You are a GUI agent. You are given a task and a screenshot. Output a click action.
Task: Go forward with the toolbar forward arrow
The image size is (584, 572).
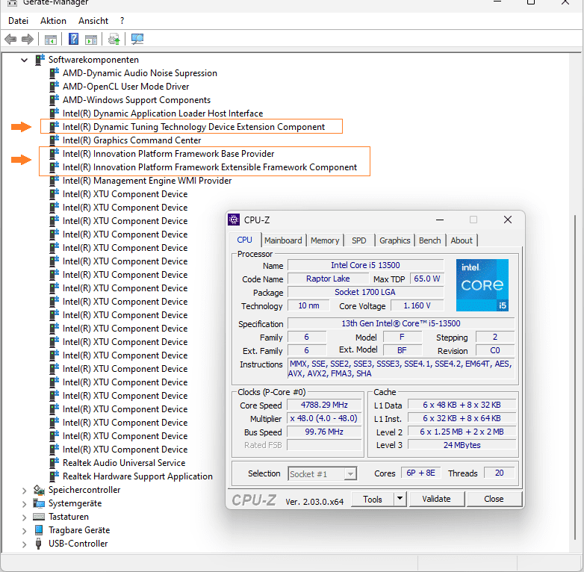tap(28, 39)
